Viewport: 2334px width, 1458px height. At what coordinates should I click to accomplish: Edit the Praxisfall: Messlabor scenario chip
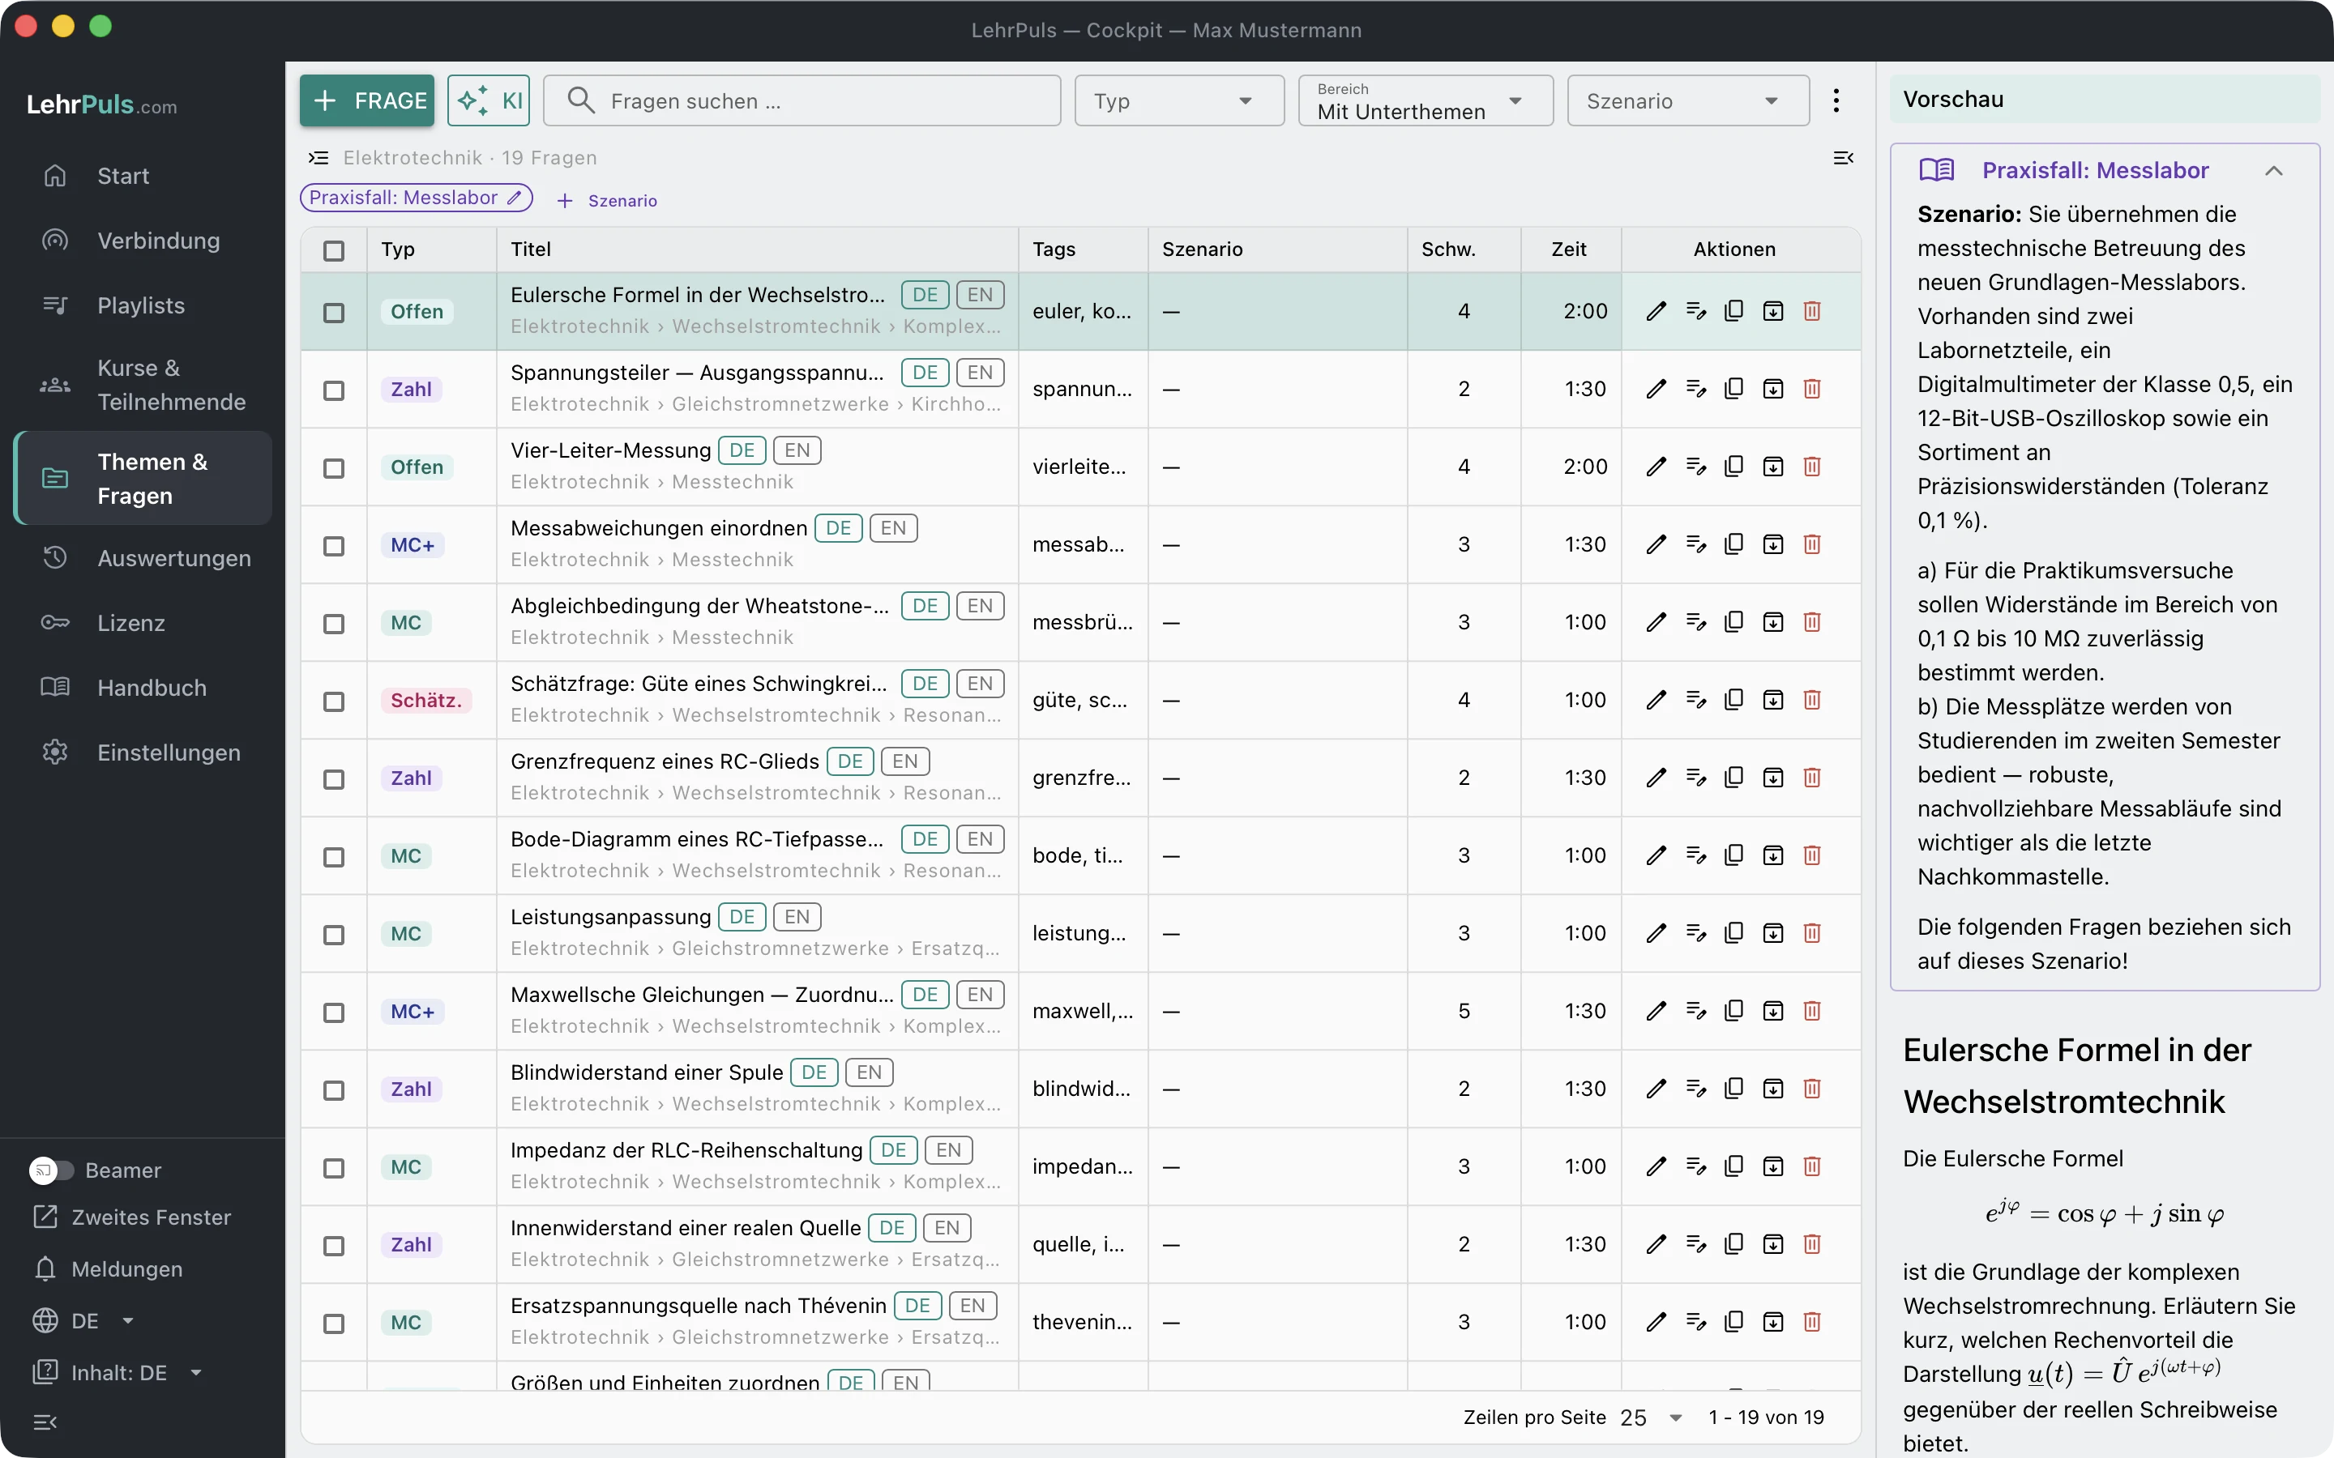pyautogui.click(x=514, y=198)
